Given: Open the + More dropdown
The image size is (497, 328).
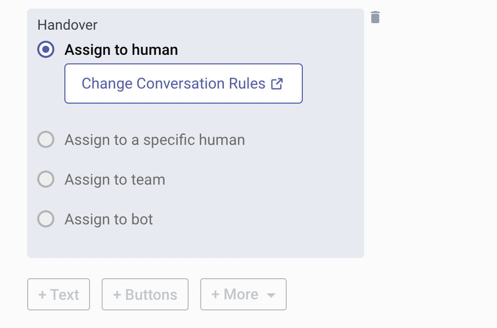Looking at the screenshot, I should point(243,294).
